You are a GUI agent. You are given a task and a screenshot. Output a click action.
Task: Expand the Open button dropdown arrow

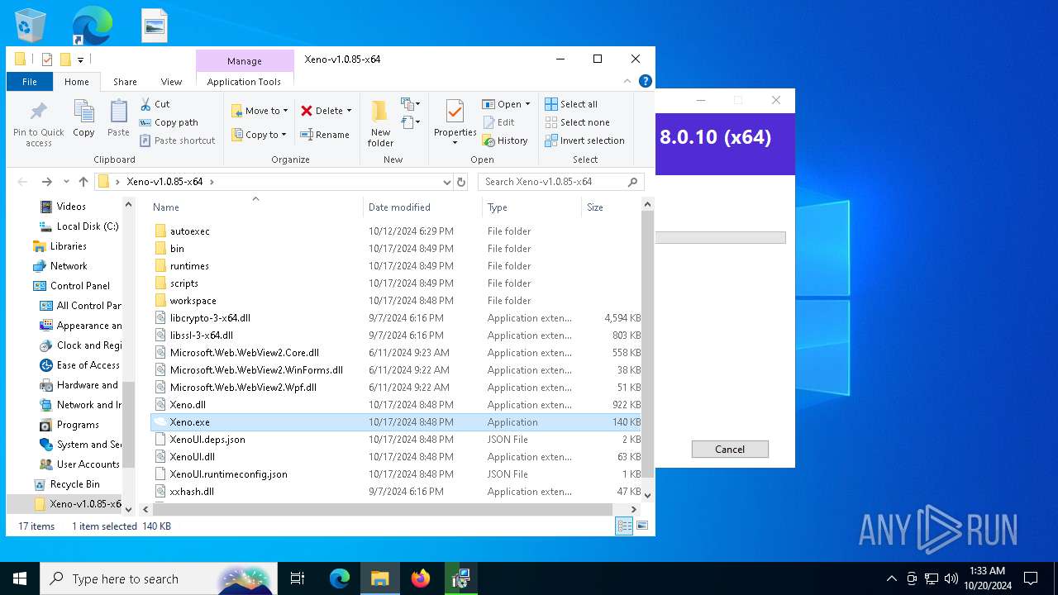pyautogui.click(x=527, y=104)
